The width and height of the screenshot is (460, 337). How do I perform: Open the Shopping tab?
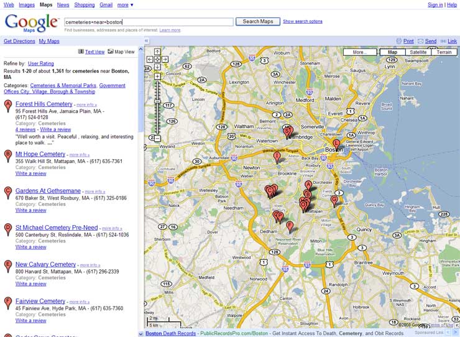pyautogui.click(x=84, y=5)
